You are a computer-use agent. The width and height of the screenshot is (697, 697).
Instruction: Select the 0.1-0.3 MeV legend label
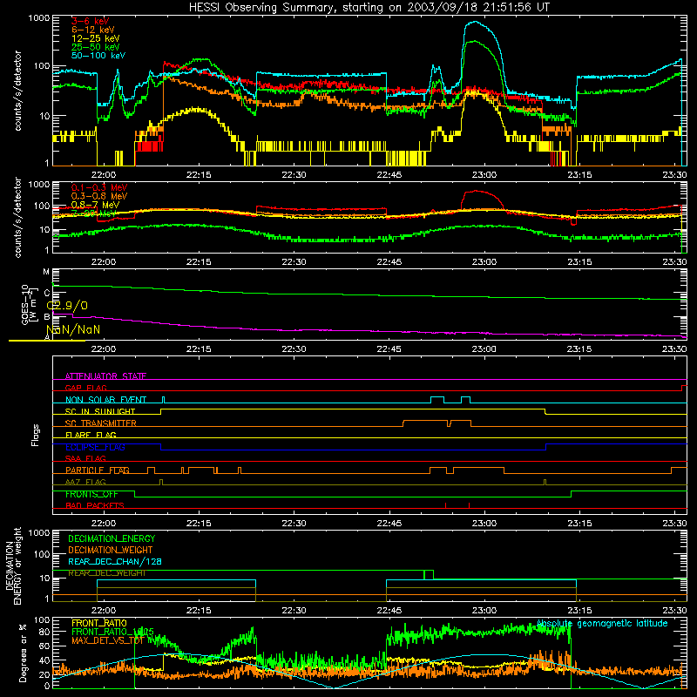click(x=99, y=187)
